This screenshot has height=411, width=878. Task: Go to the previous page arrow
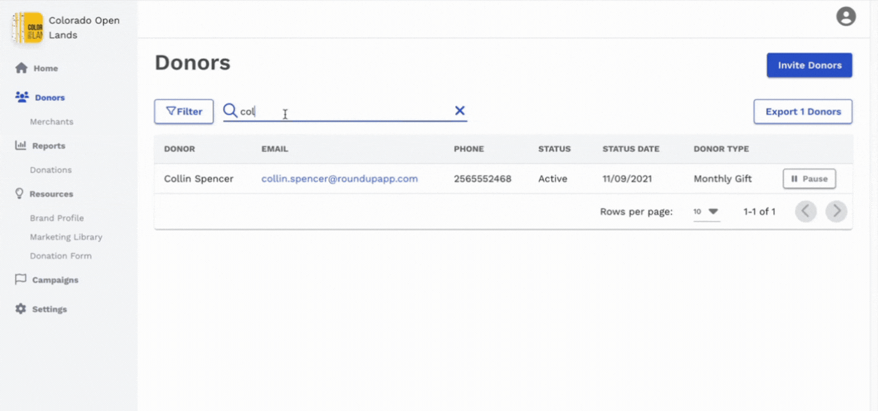[806, 212]
